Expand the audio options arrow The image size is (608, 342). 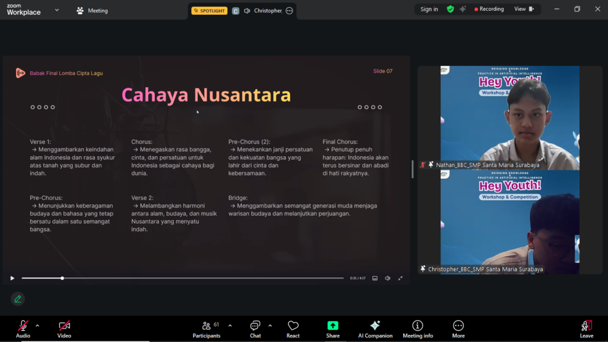[x=37, y=325]
